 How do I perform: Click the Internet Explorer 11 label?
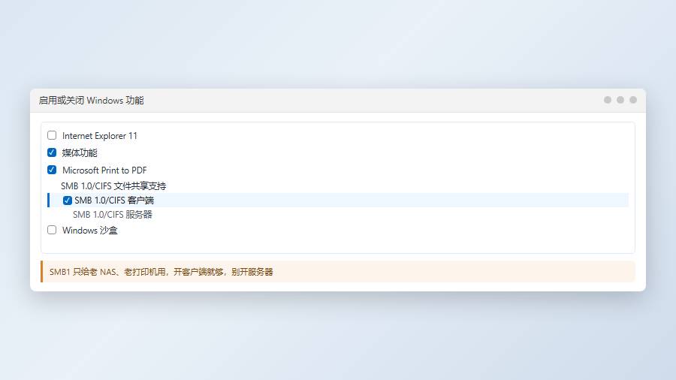point(100,136)
